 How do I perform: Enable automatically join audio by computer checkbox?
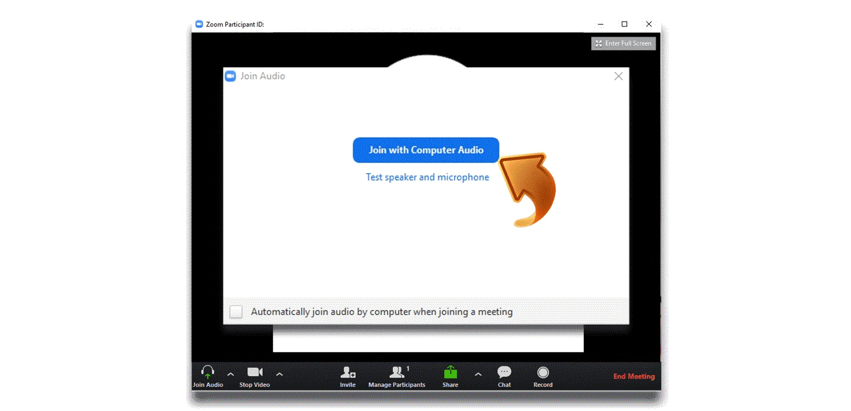point(237,312)
